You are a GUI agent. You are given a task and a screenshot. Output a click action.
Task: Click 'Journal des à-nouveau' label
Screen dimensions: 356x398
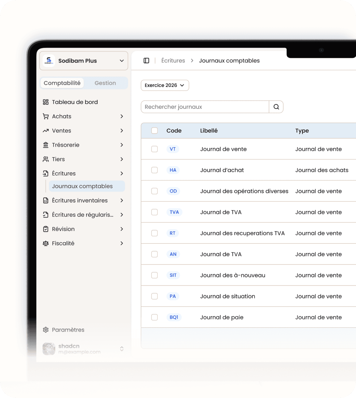coord(233,275)
